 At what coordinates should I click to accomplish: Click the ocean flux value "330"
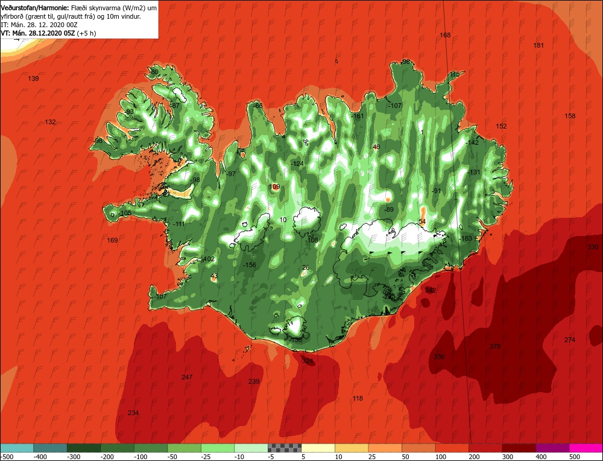tap(593, 247)
